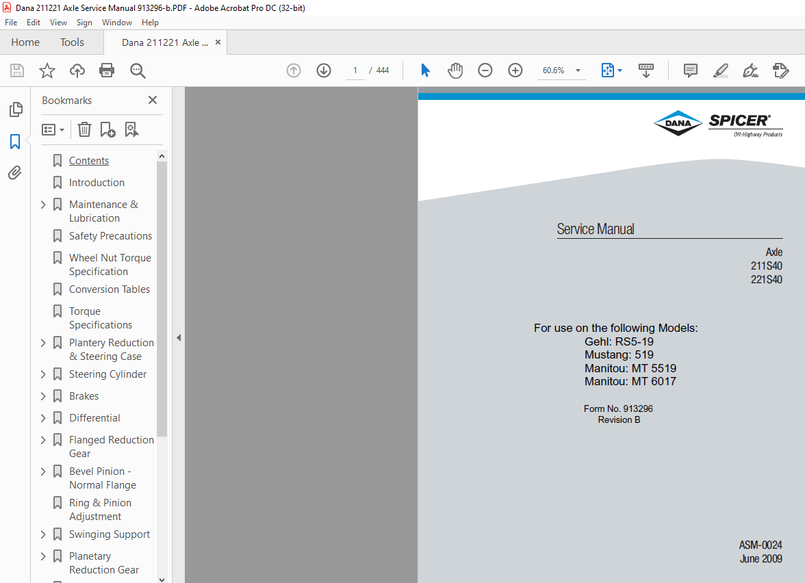The width and height of the screenshot is (805, 583).
Task: Zoom in with plus button
Action: (515, 70)
